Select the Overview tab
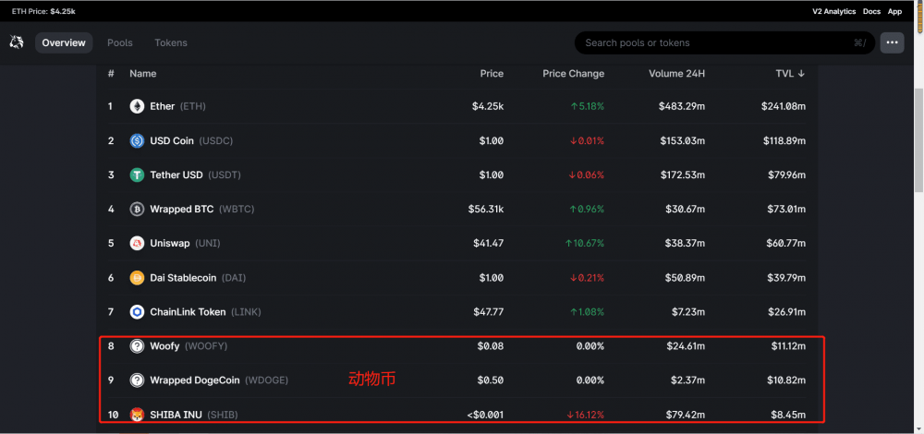Screen dimensions: 924x434 64,42
